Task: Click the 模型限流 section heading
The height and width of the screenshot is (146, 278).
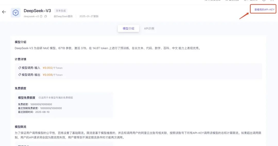Action: (x=20, y=127)
